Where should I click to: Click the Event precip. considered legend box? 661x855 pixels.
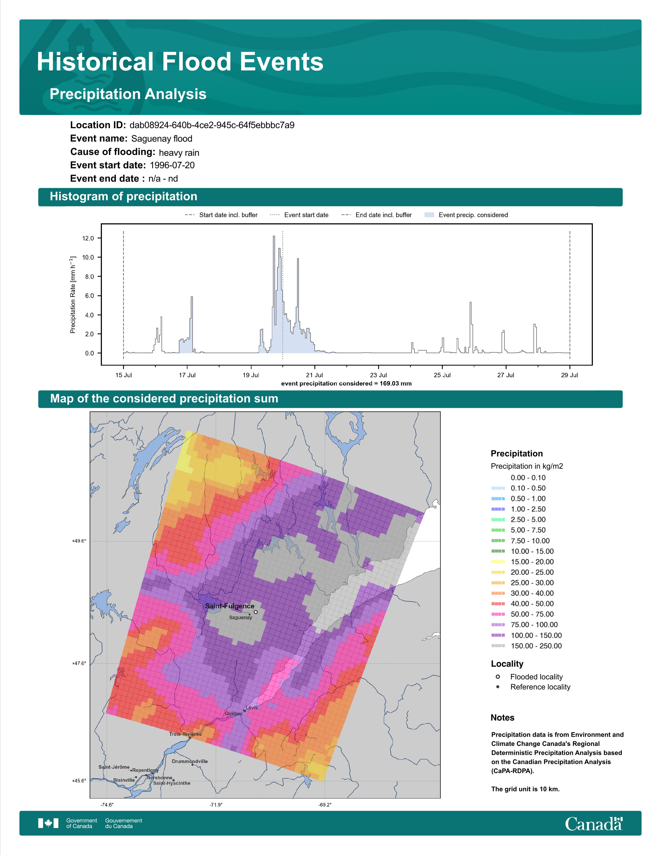coord(429,215)
